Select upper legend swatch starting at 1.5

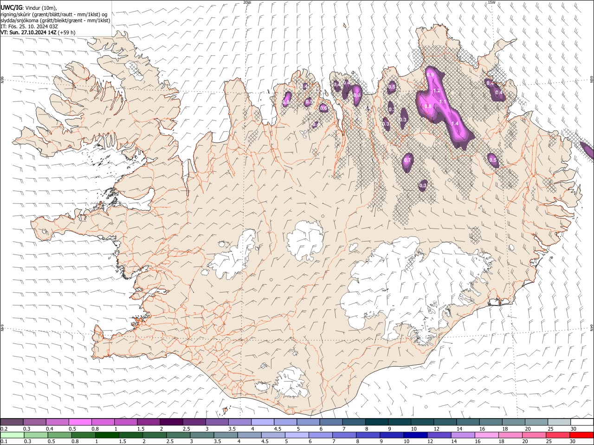(148, 422)
